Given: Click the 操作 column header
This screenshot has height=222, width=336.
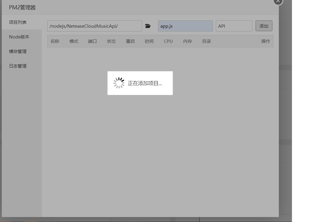Looking at the screenshot, I should coord(265,41).
